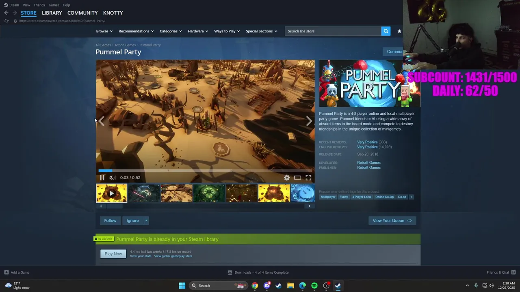
Task: Click the Follow button
Action: 110,221
